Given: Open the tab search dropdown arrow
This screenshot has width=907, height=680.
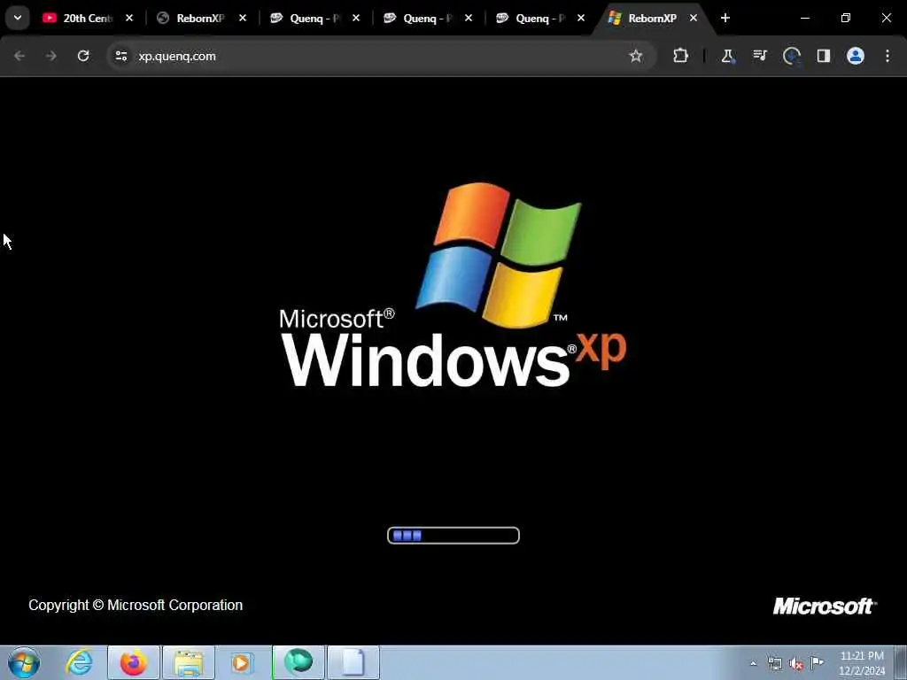Looking at the screenshot, I should [x=18, y=18].
